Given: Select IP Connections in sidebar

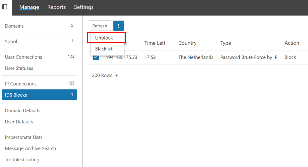Looking at the screenshot, I should (x=21, y=84).
